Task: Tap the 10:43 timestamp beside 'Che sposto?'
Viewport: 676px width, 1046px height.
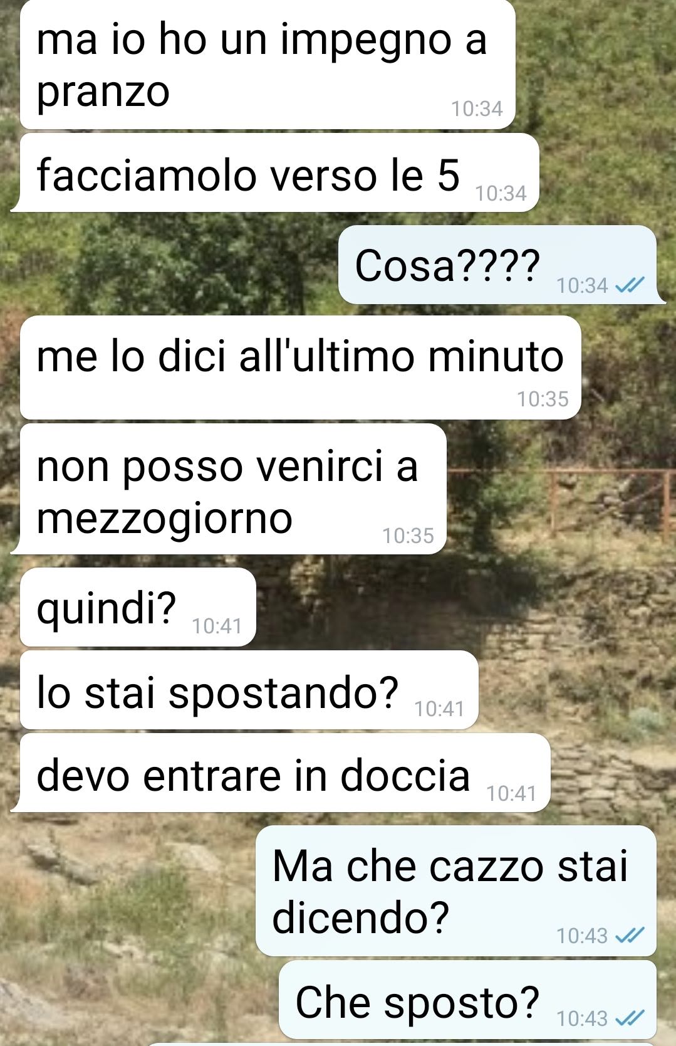Action: [x=582, y=1018]
